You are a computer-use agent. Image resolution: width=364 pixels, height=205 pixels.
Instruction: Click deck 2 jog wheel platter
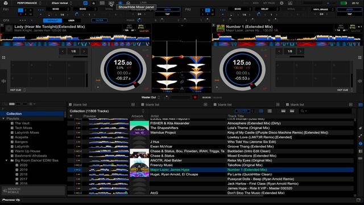pyautogui.click(x=242, y=69)
